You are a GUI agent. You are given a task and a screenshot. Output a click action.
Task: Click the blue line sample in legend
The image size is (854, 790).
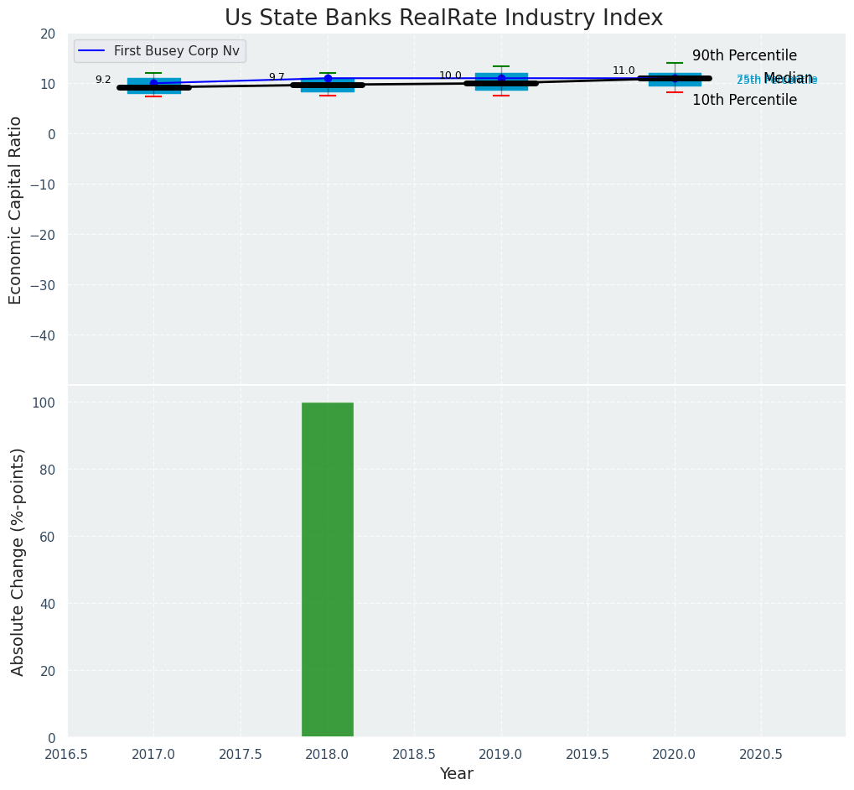coord(93,51)
